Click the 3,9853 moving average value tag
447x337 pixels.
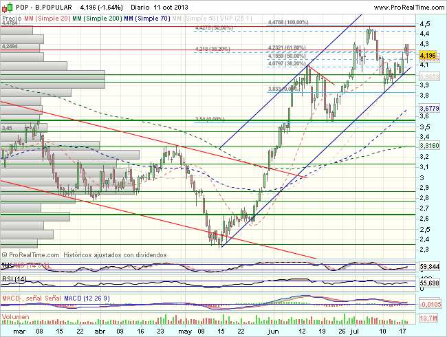point(429,77)
